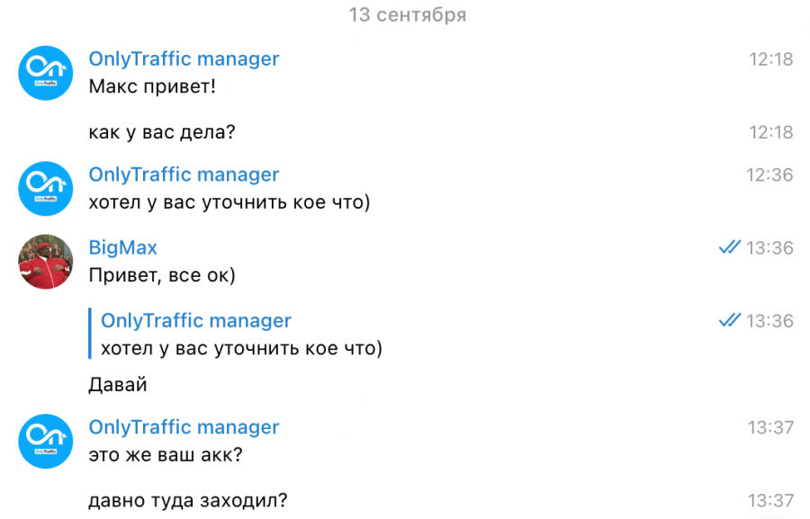Open BigMax profile picture in red jacket
Image resolution: width=810 pixels, height=519 pixels.
point(46,262)
